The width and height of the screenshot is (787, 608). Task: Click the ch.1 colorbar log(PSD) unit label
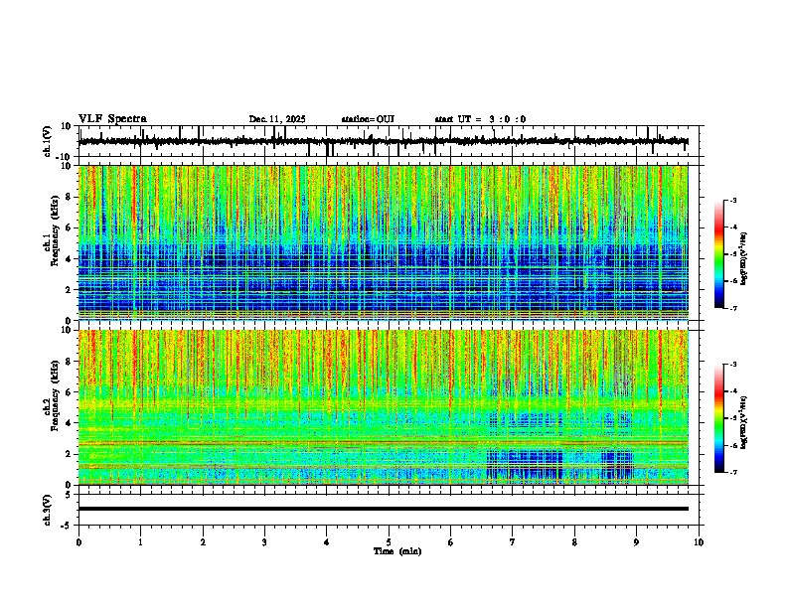(x=744, y=258)
